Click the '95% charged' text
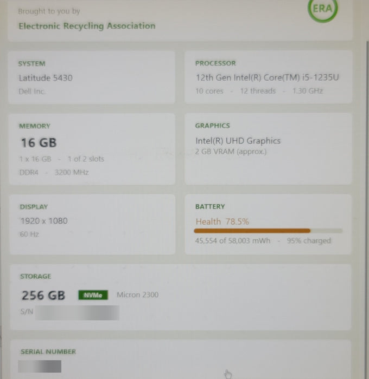The width and height of the screenshot is (369, 379). pyautogui.click(x=309, y=240)
